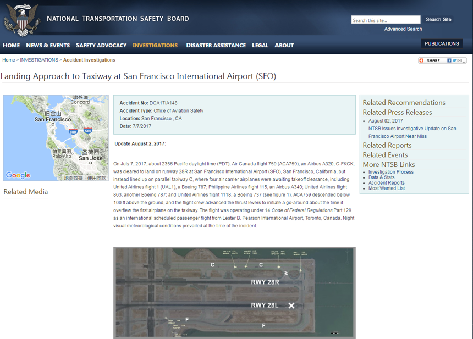The image size is (473, 339).
Task: Open the Legal menu
Action: [x=260, y=45]
